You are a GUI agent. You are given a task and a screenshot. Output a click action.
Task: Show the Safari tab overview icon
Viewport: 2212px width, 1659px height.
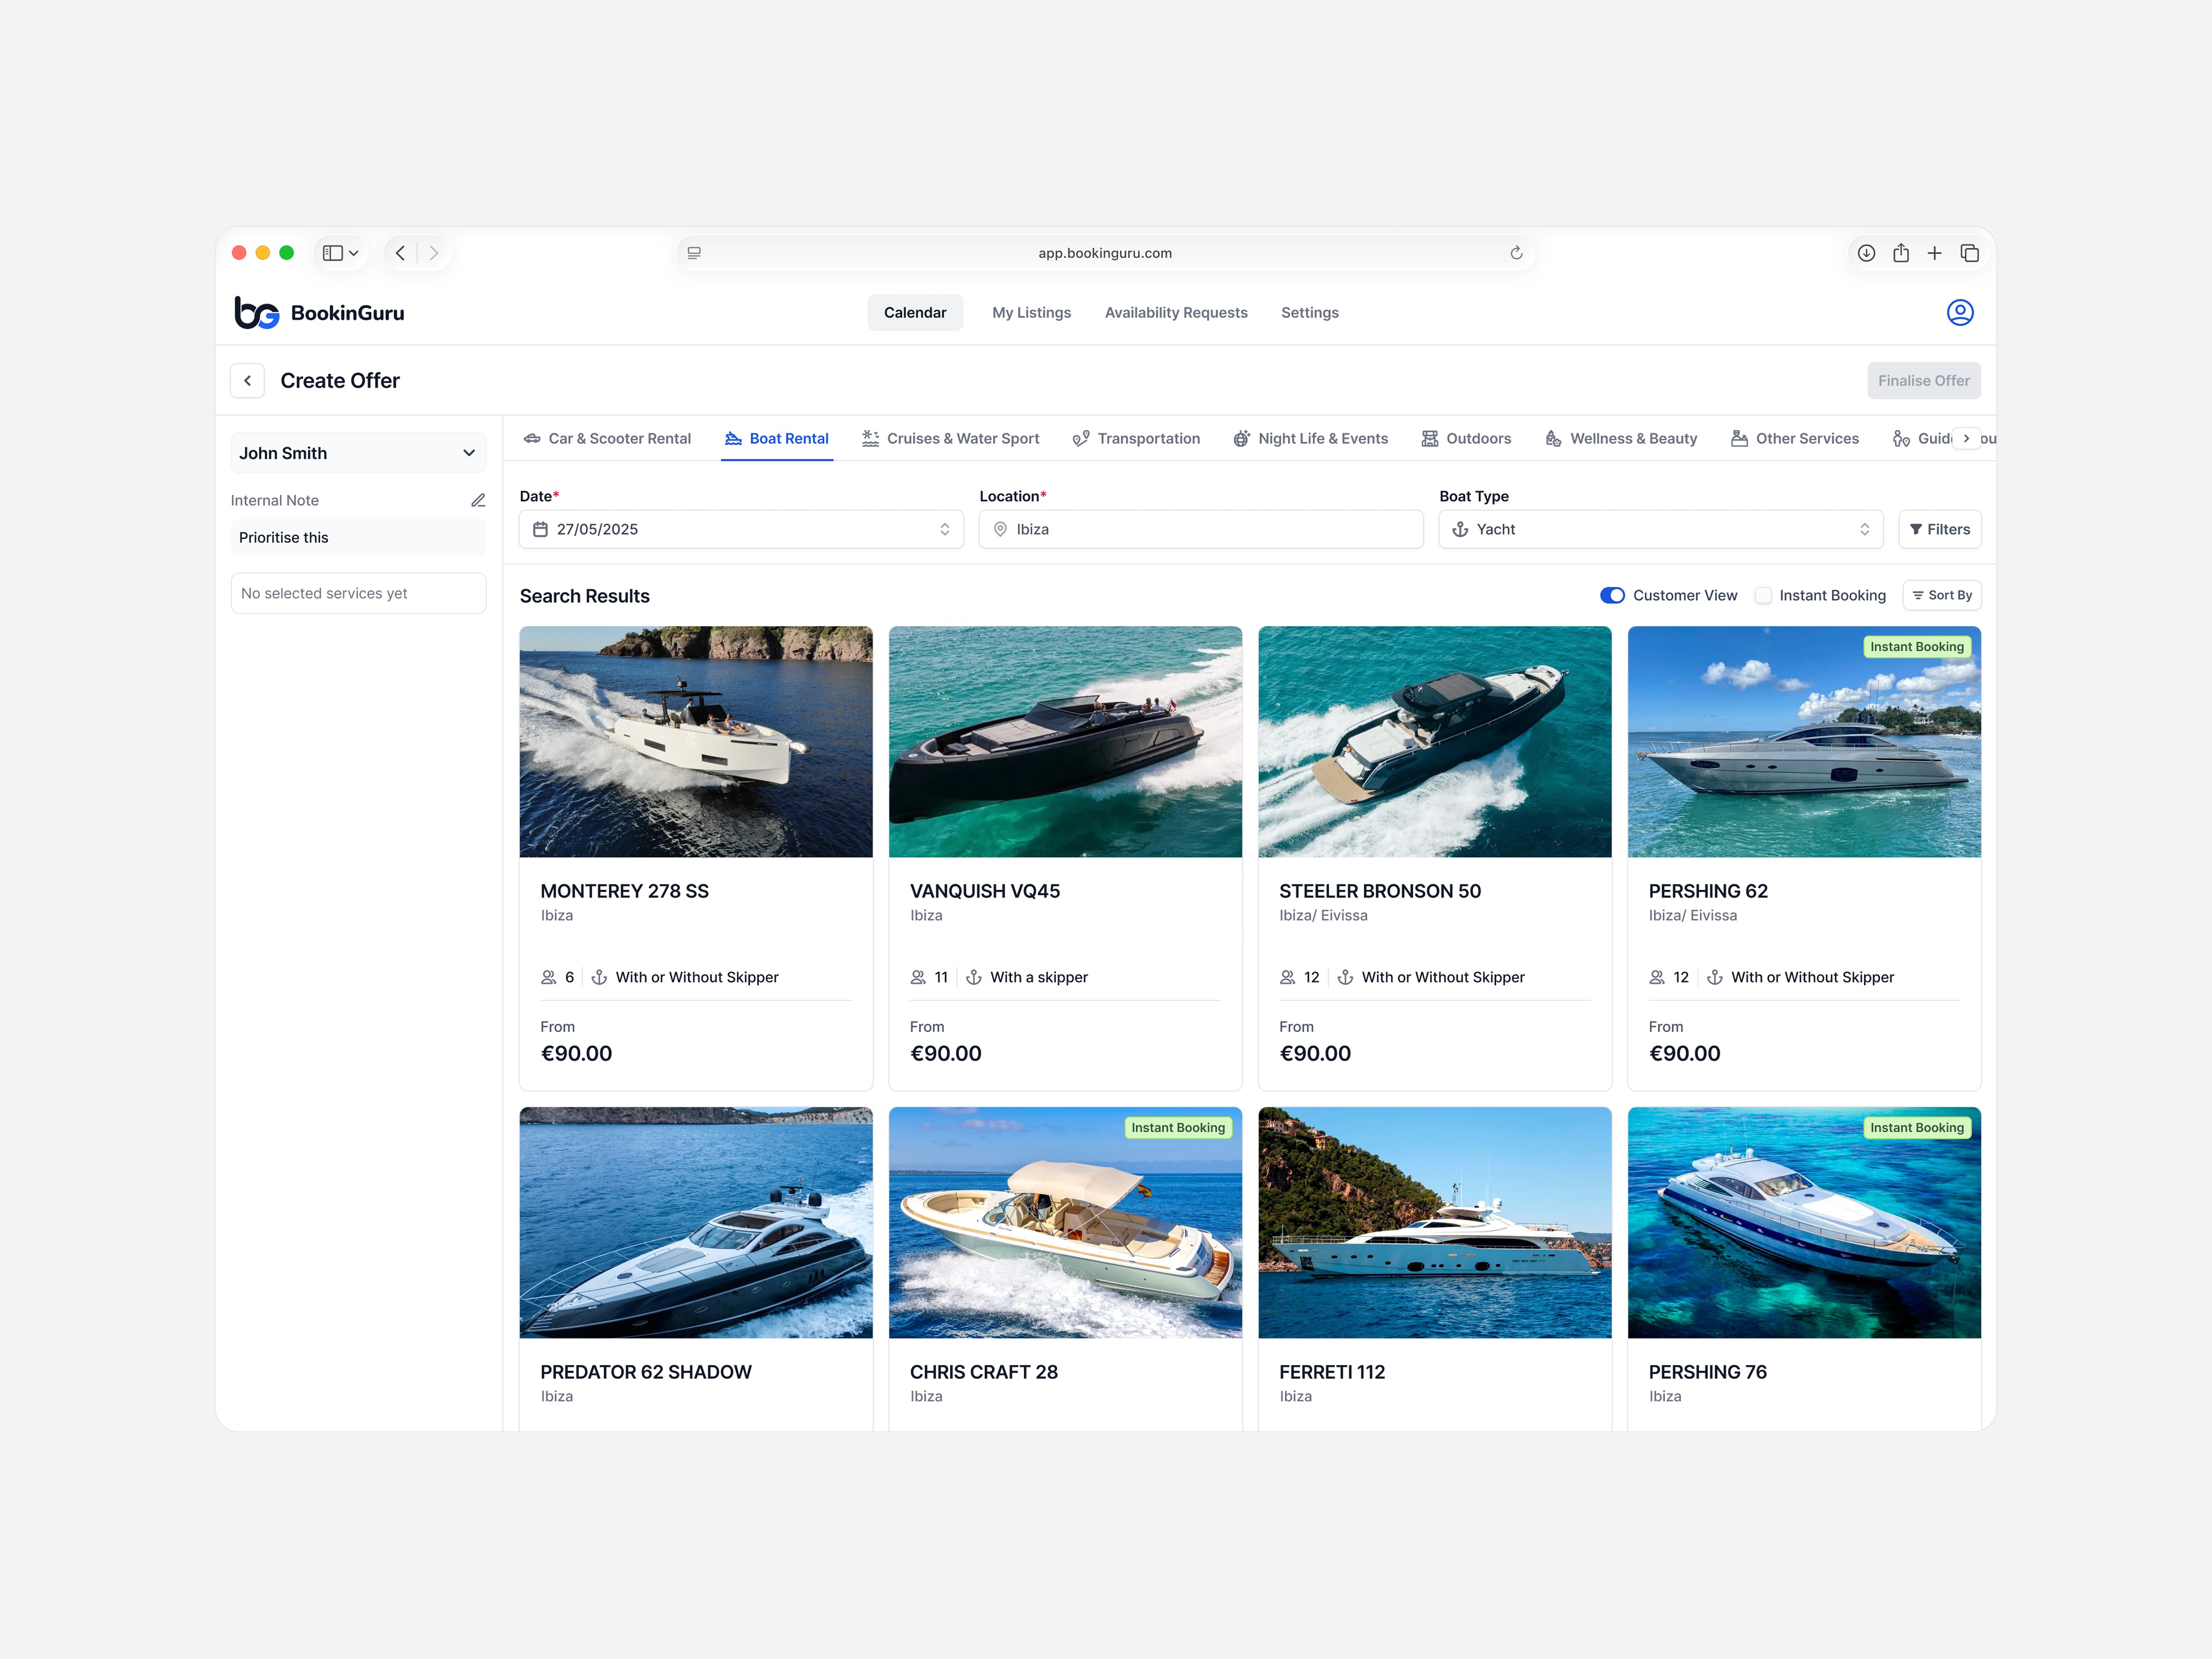(x=1969, y=253)
